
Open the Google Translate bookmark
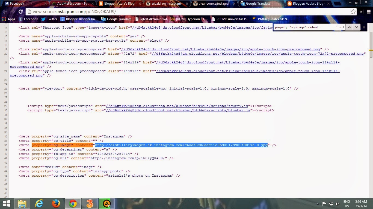116,19
